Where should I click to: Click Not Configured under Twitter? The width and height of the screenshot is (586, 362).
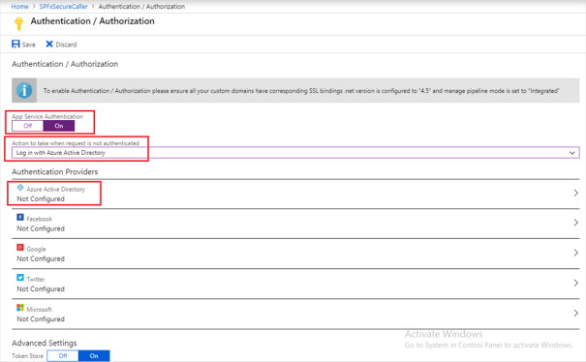(x=41, y=289)
